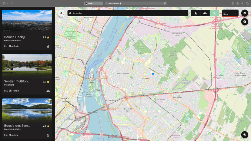The width and height of the screenshot is (251, 141).
Task: Click the Est. 3h 4min duration
Action: [11, 135]
